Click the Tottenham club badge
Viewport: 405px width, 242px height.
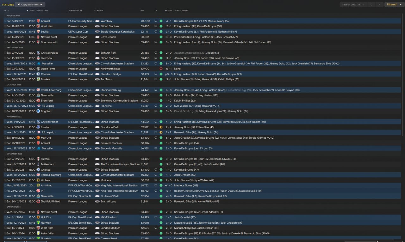(38, 164)
